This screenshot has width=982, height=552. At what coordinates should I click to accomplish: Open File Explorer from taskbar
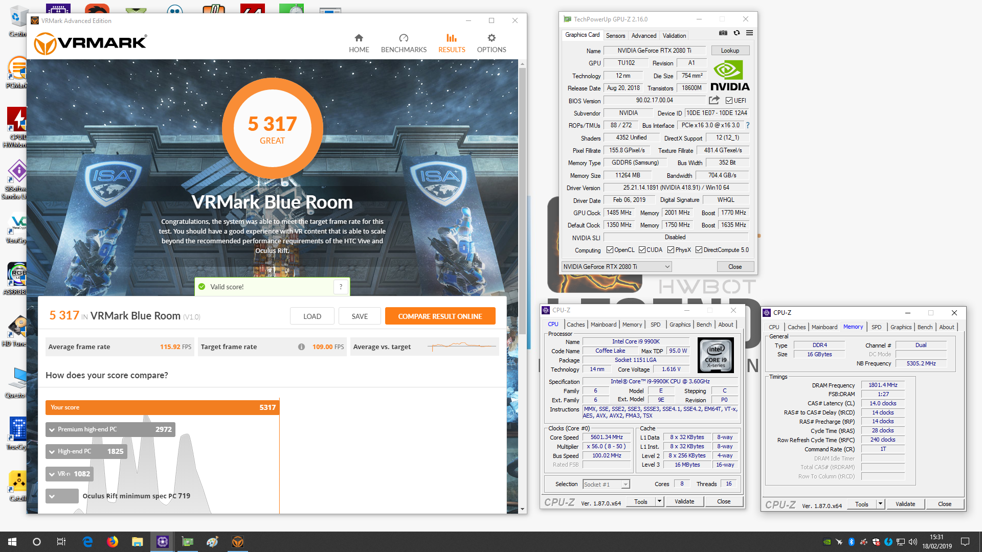tap(137, 542)
